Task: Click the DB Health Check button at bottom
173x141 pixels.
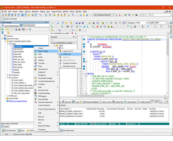Action: click(67, 131)
